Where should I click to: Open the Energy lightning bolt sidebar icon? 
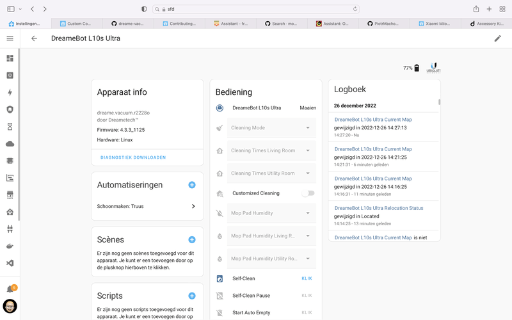(x=10, y=92)
